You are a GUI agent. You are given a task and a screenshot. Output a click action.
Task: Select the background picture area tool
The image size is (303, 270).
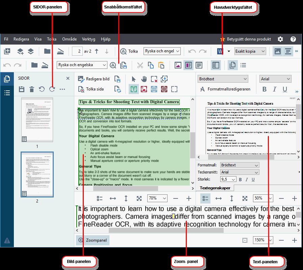164,89
